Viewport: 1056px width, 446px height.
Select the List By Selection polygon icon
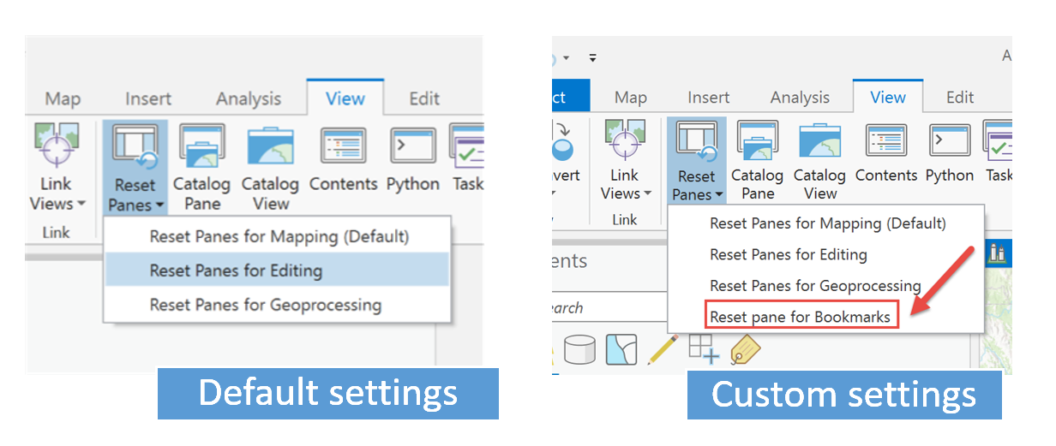pos(621,348)
